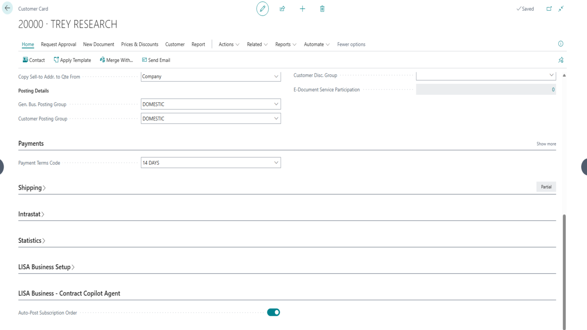Select the Report tab
The width and height of the screenshot is (587, 330).
click(199, 44)
